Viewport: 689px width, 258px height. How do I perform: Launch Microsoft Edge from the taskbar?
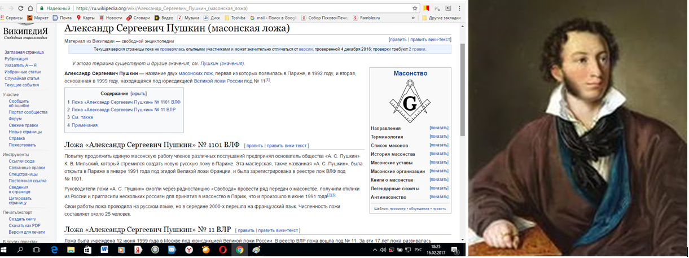coord(55,250)
